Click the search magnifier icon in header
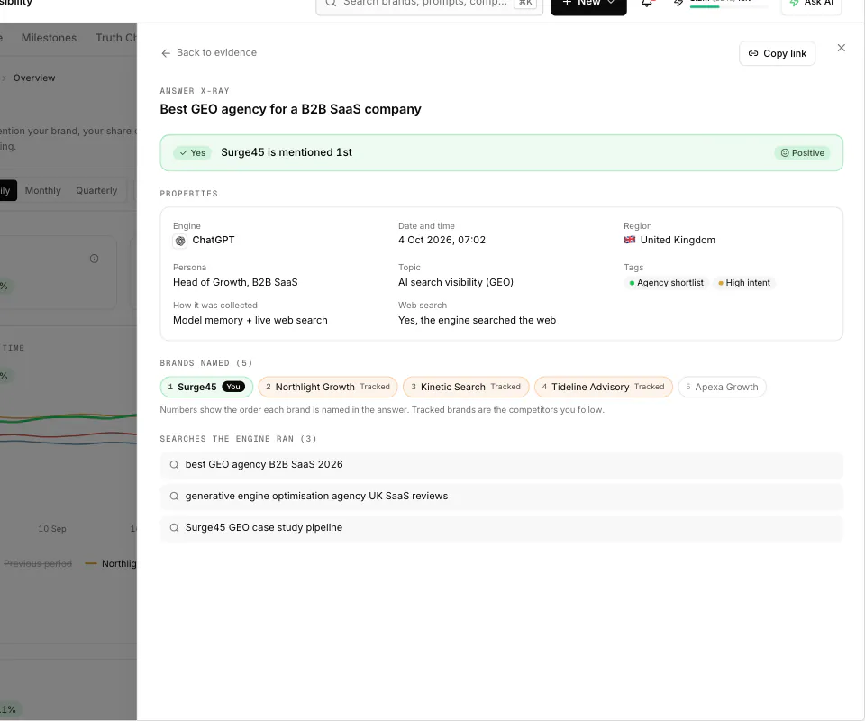Screen dimensions: 865x721 (x=331, y=3)
